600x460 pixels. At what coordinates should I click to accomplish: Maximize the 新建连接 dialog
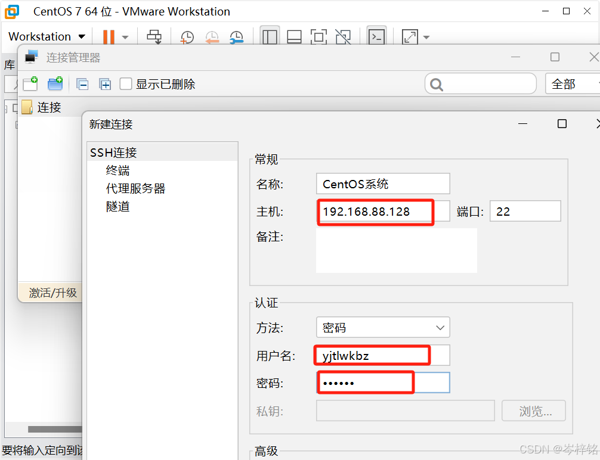(x=562, y=124)
